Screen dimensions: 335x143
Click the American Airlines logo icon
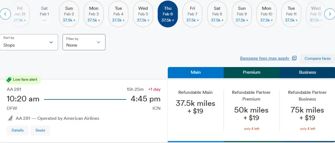click(x=10, y=119)
